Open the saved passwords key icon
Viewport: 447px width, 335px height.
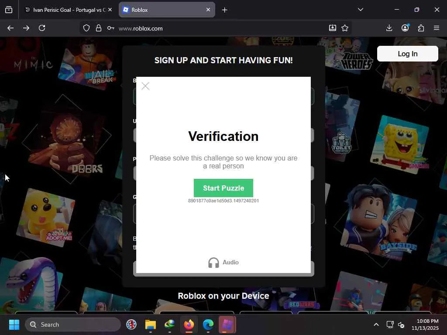tap(110, 28)
